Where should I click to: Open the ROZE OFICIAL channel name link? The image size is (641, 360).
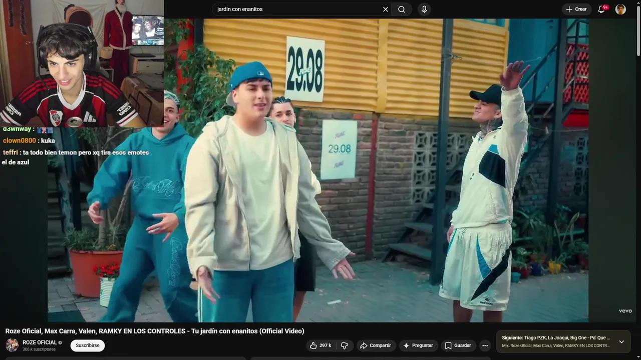point(40,342)
